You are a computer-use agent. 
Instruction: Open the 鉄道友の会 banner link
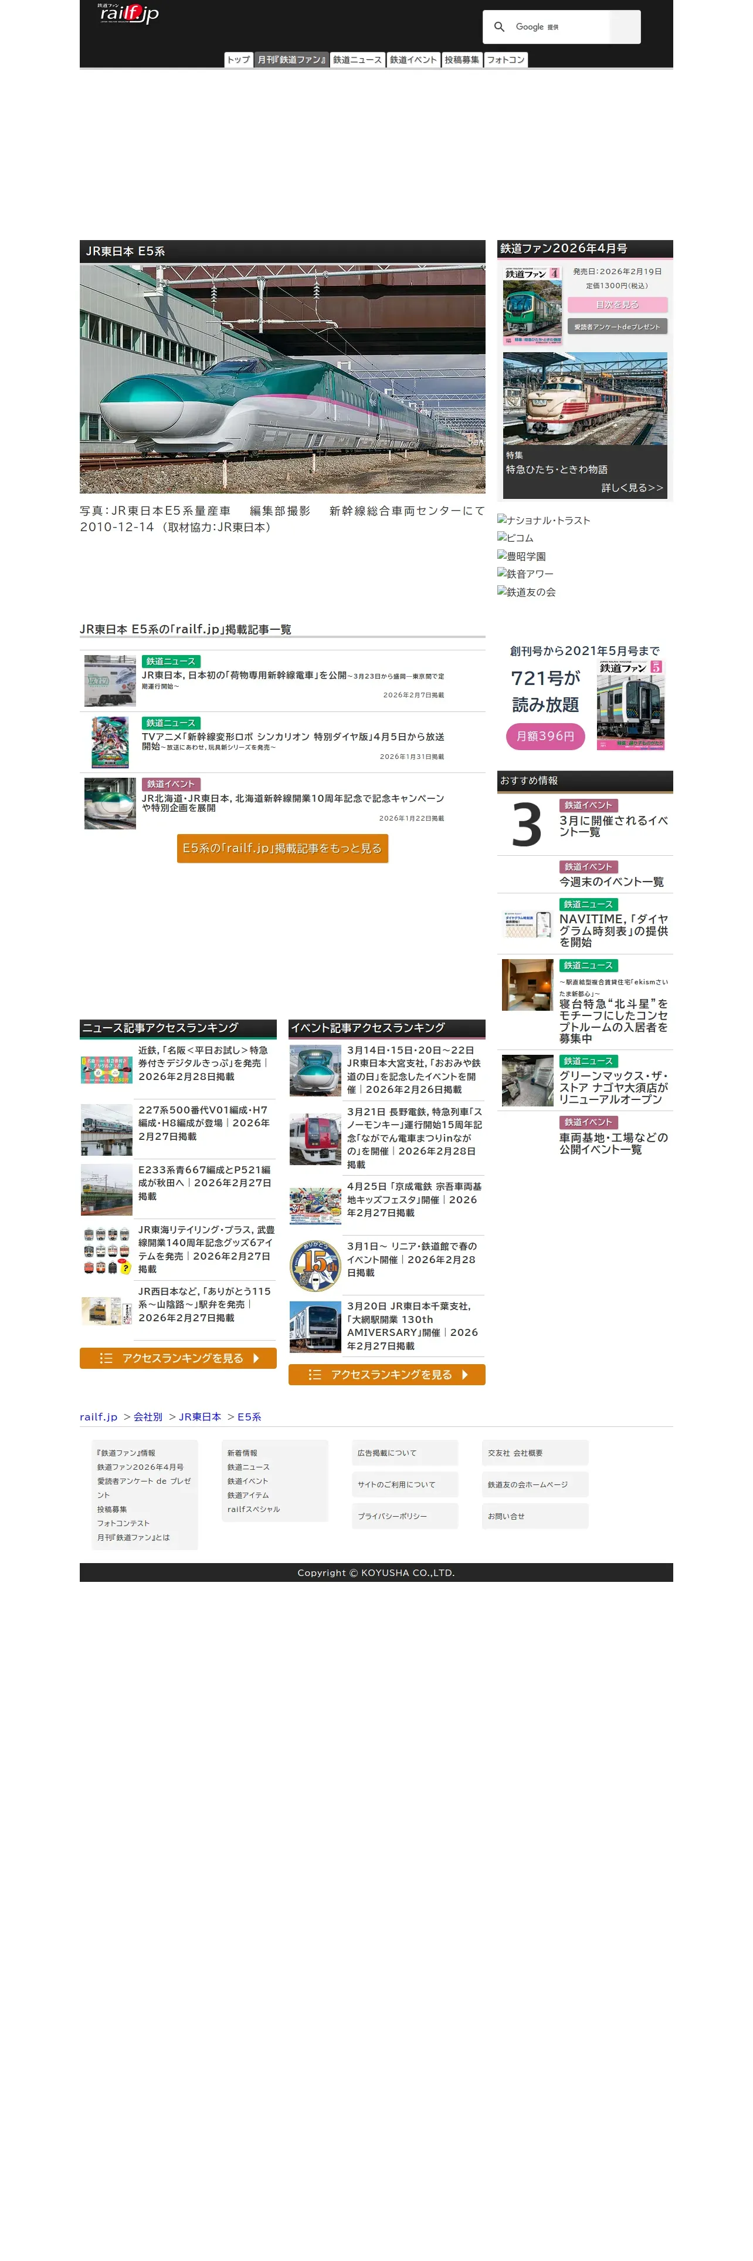pyautogui.click(x=526, y=592)
